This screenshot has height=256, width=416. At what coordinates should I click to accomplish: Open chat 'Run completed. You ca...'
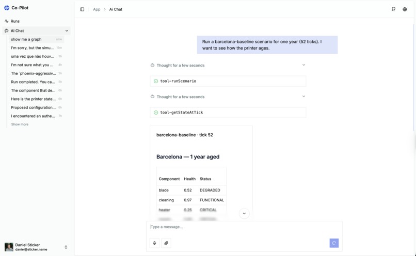[37, 82]
